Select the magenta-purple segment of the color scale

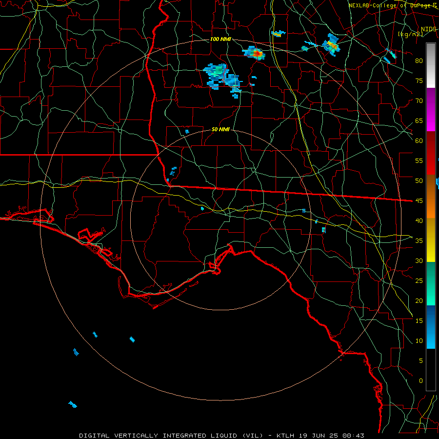(431, 109)
